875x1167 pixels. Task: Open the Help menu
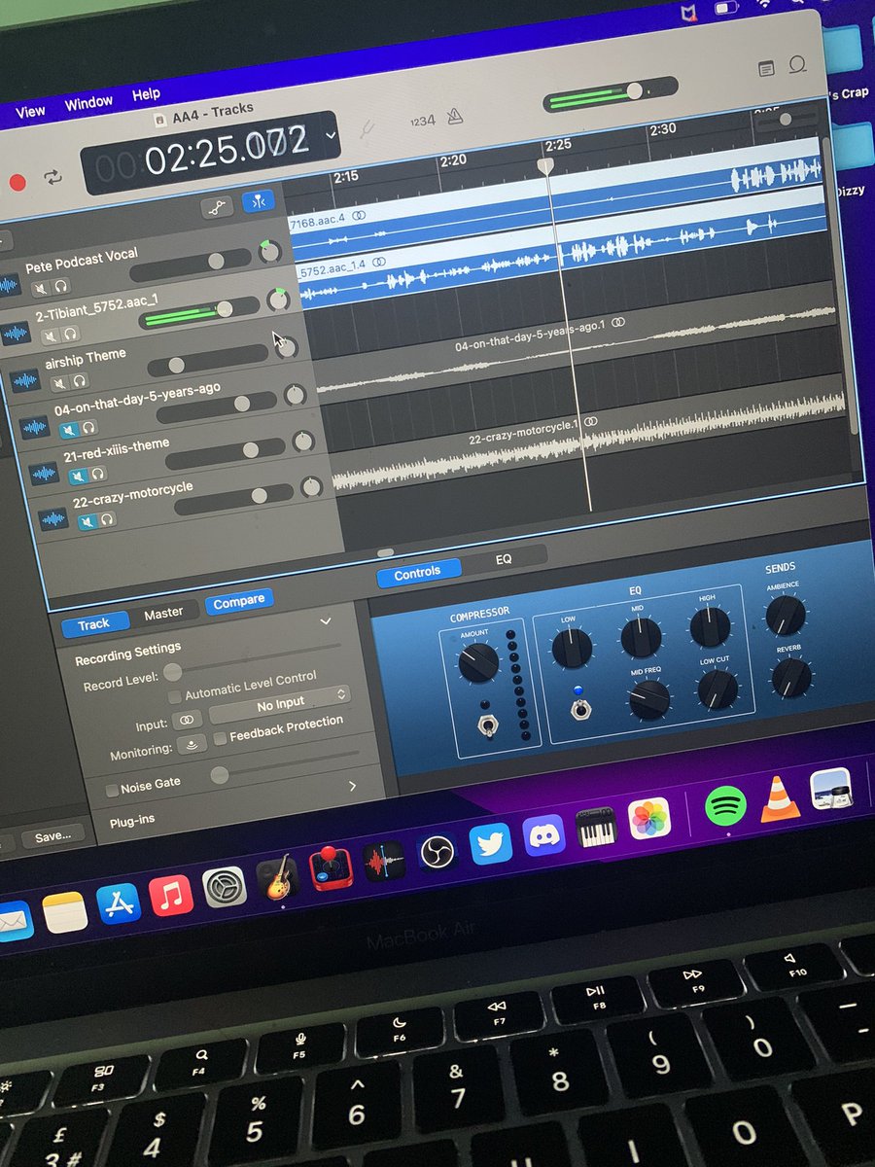coord(146,94)
